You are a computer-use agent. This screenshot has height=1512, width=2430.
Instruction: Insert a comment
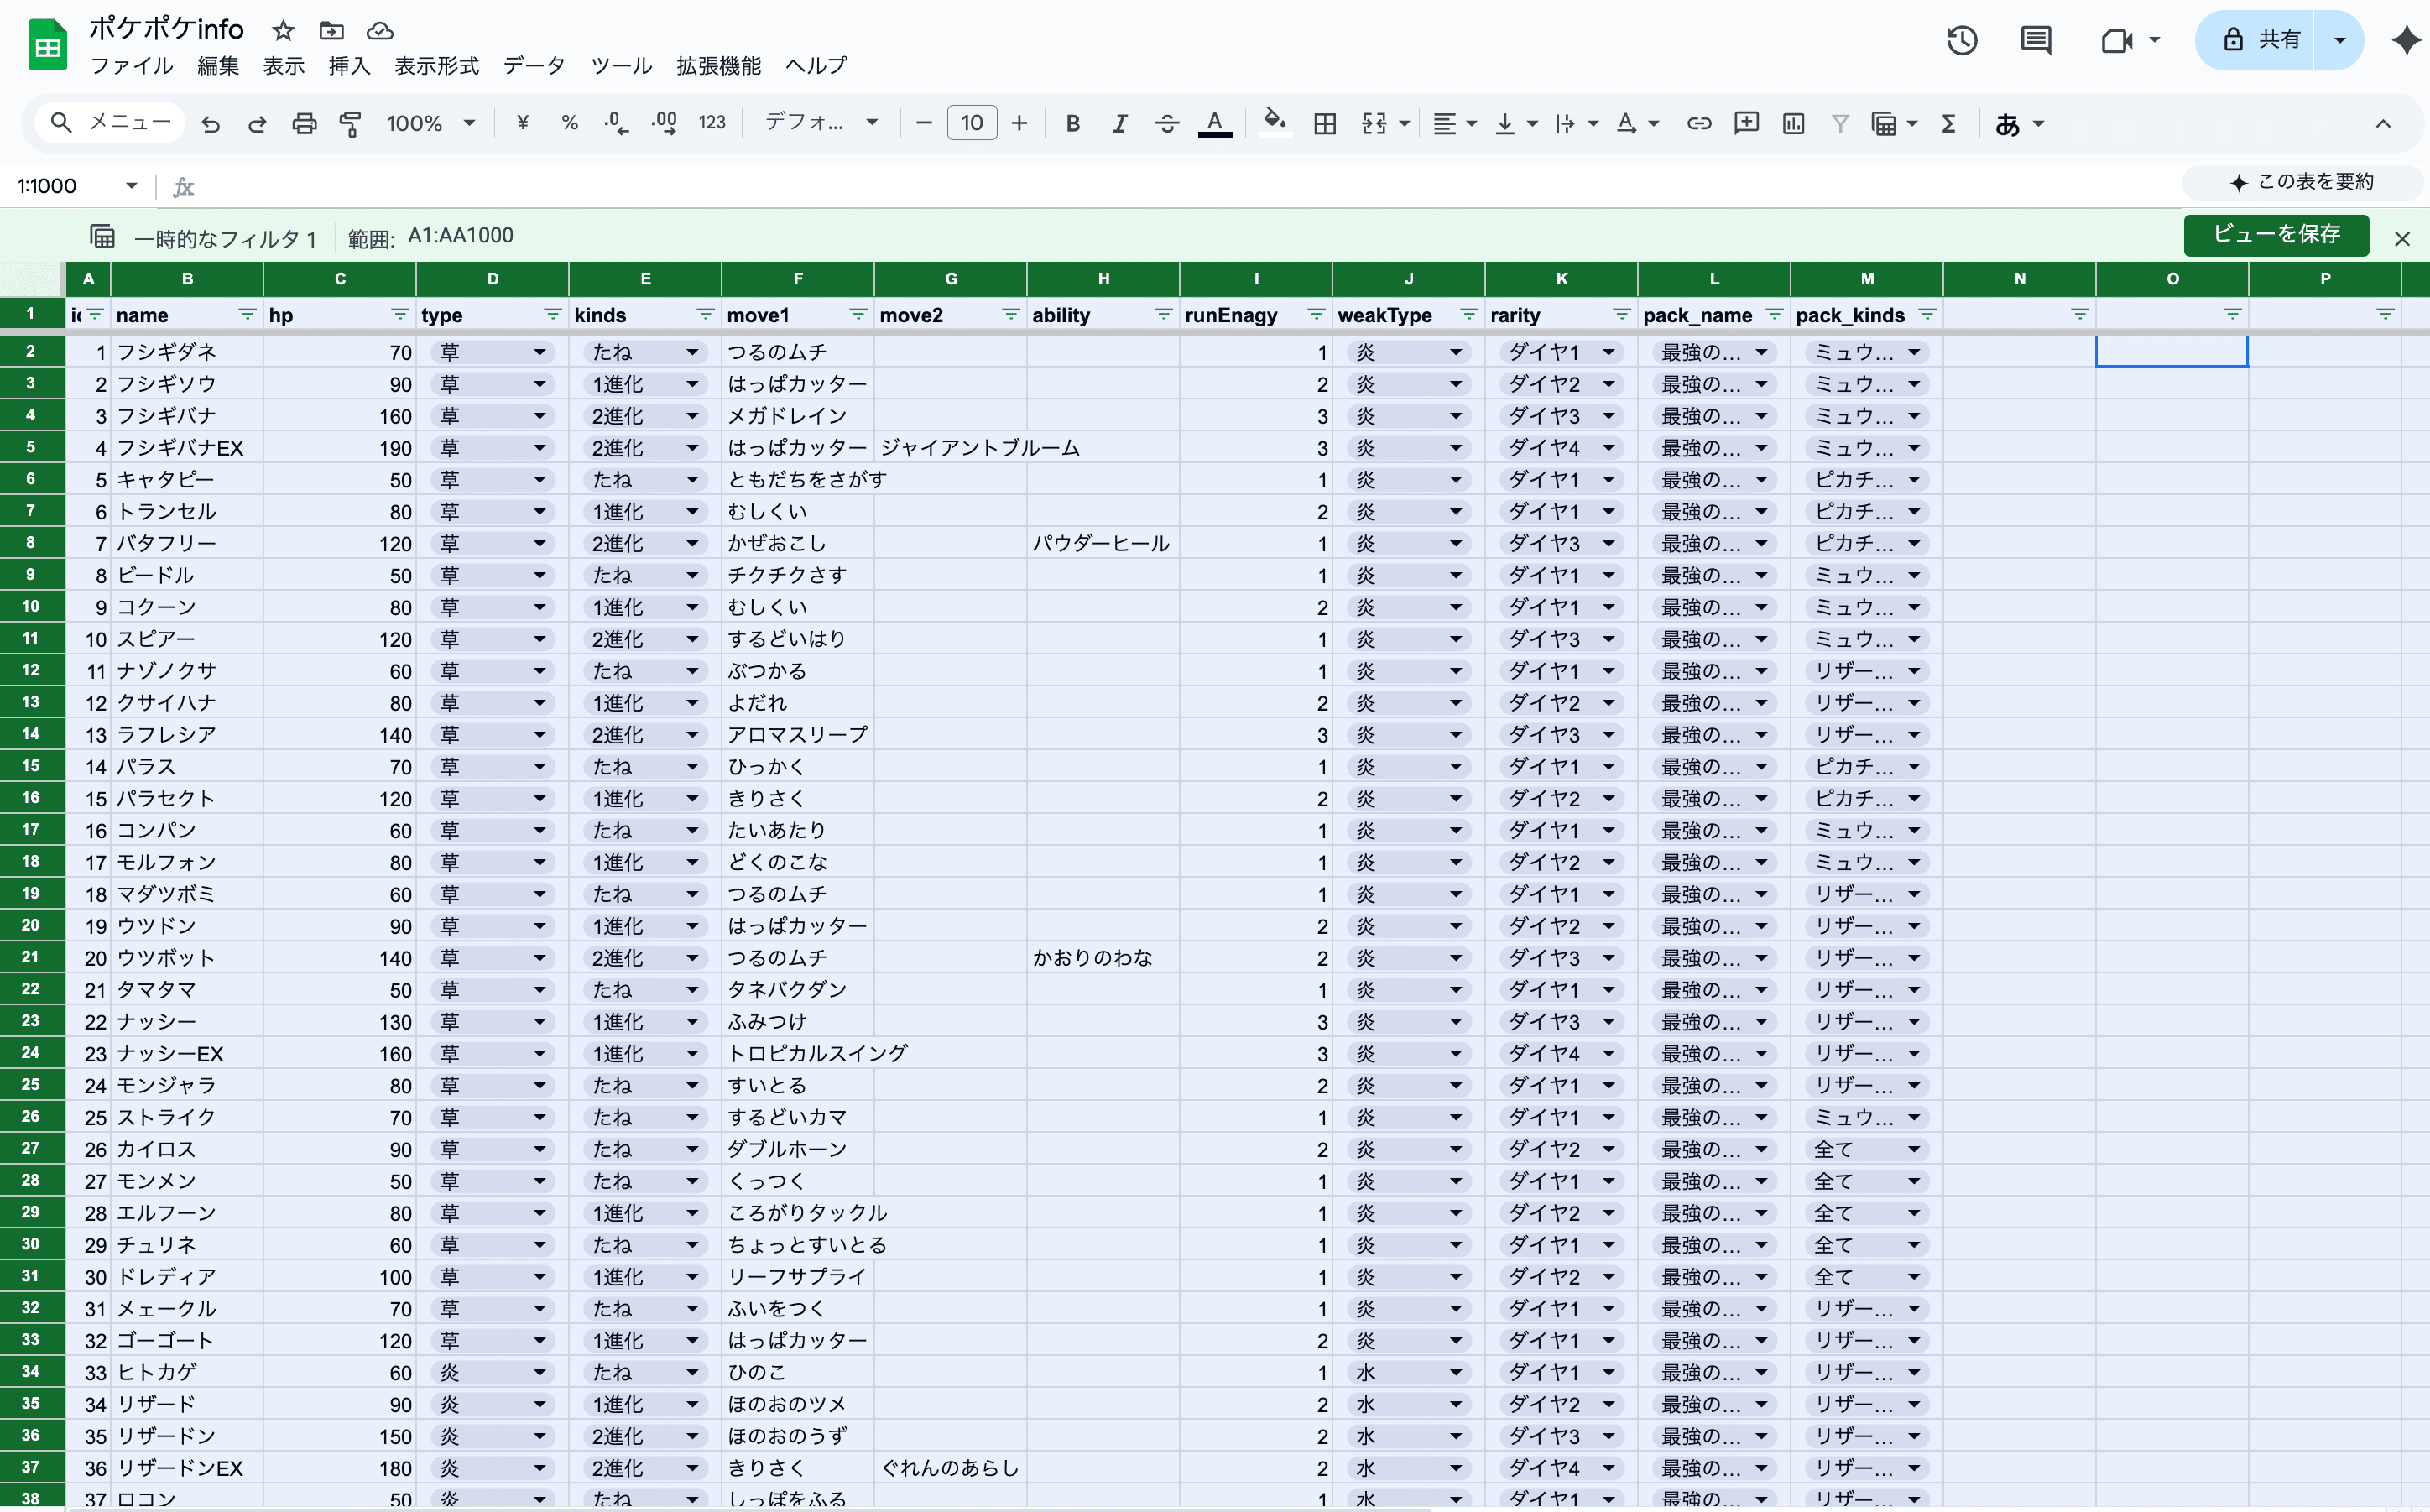pos(1746,123)
